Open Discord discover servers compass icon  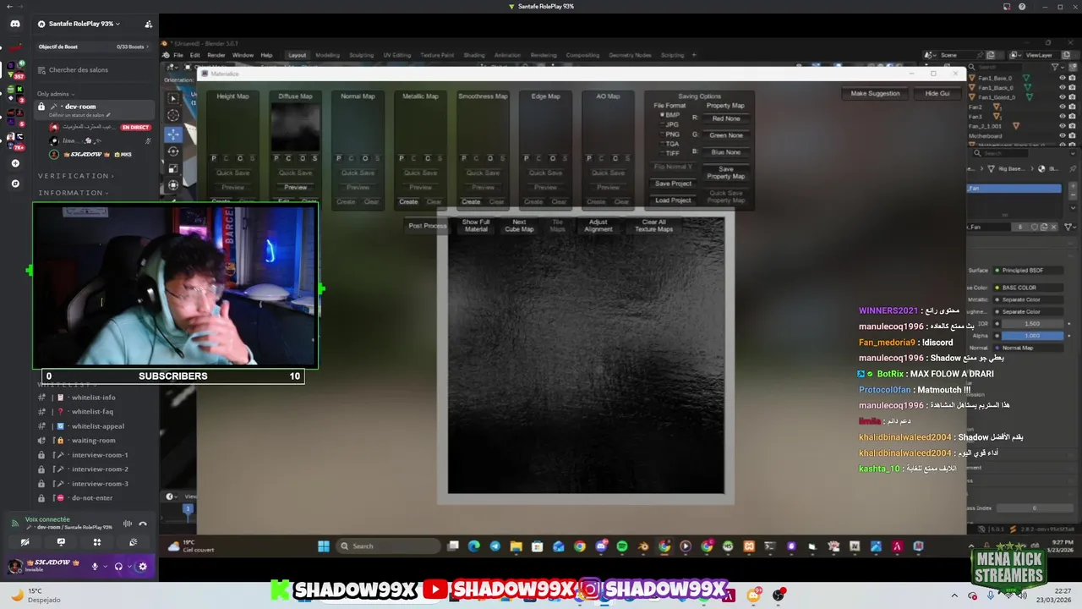(15, 183)
